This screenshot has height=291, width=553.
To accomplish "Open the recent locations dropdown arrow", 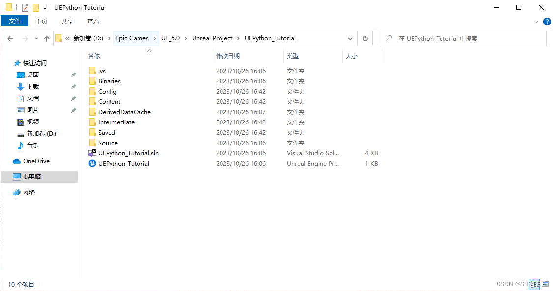I will [36, 39].
